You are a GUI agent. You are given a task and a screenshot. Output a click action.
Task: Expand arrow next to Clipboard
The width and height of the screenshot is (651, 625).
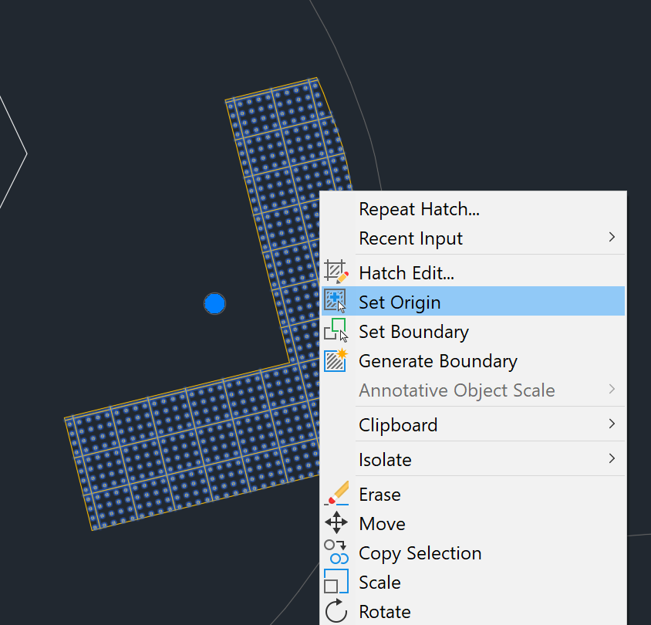(x=612, y=424)
